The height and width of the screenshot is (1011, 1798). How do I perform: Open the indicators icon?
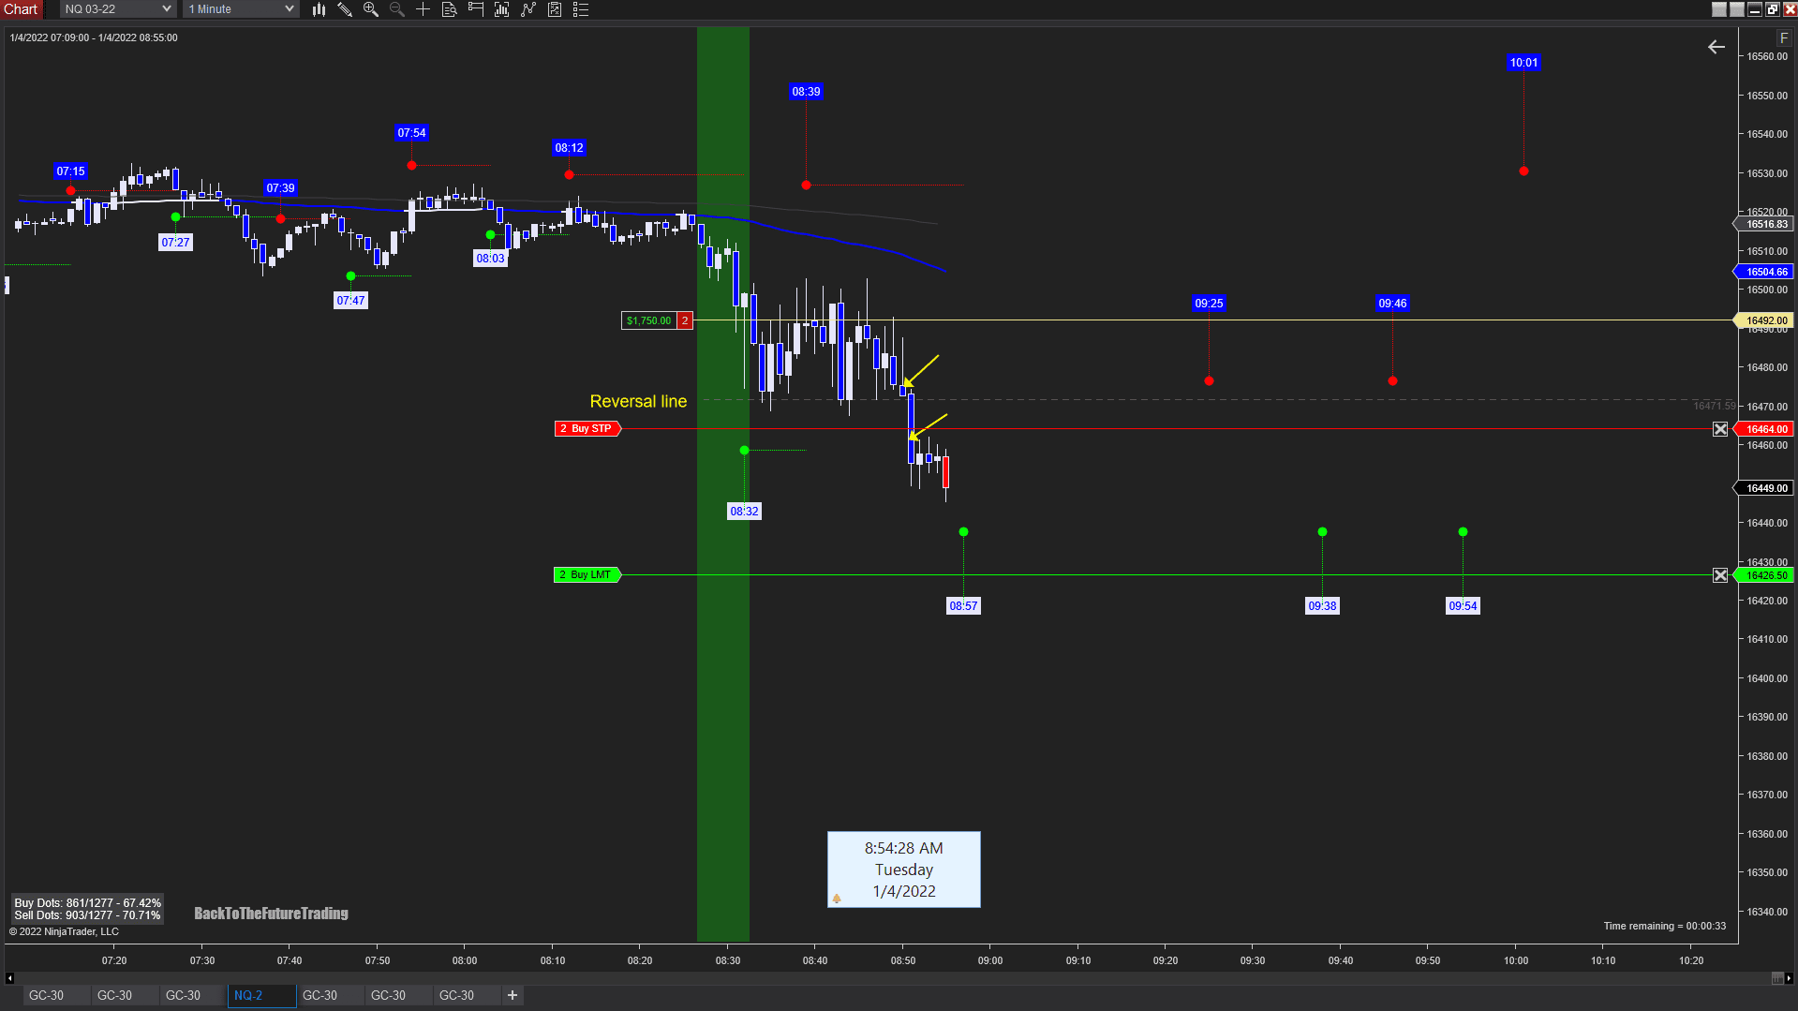click(528, 9)
